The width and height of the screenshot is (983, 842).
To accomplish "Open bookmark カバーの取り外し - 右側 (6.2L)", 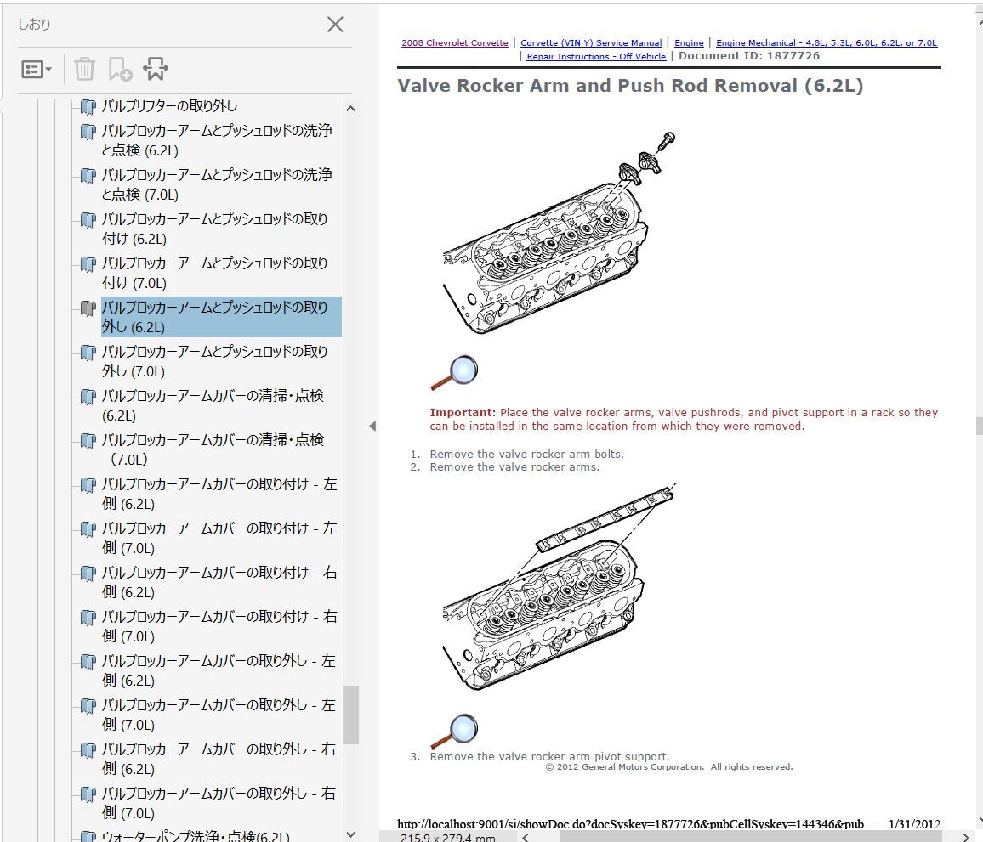I will [x=219, y=759].
